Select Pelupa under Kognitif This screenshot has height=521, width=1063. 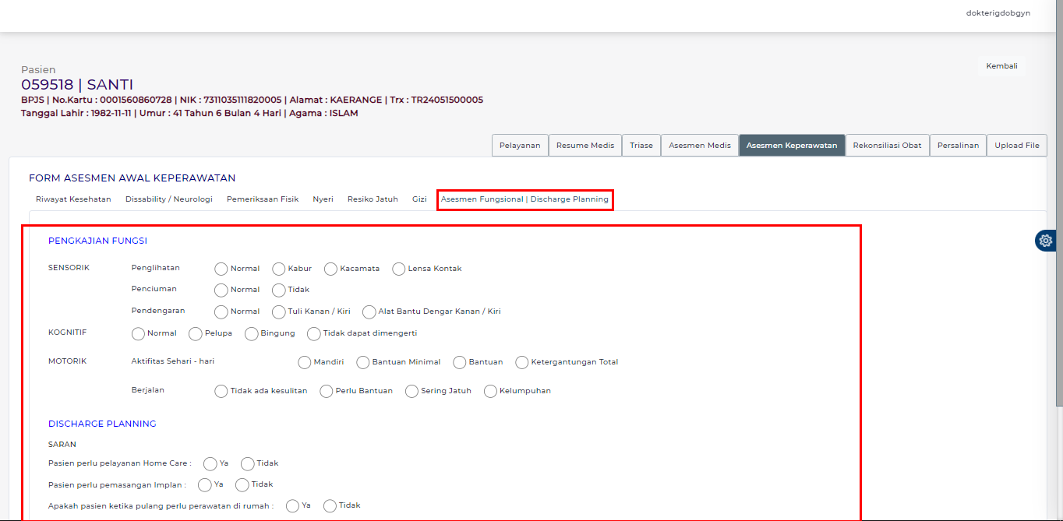196,334
